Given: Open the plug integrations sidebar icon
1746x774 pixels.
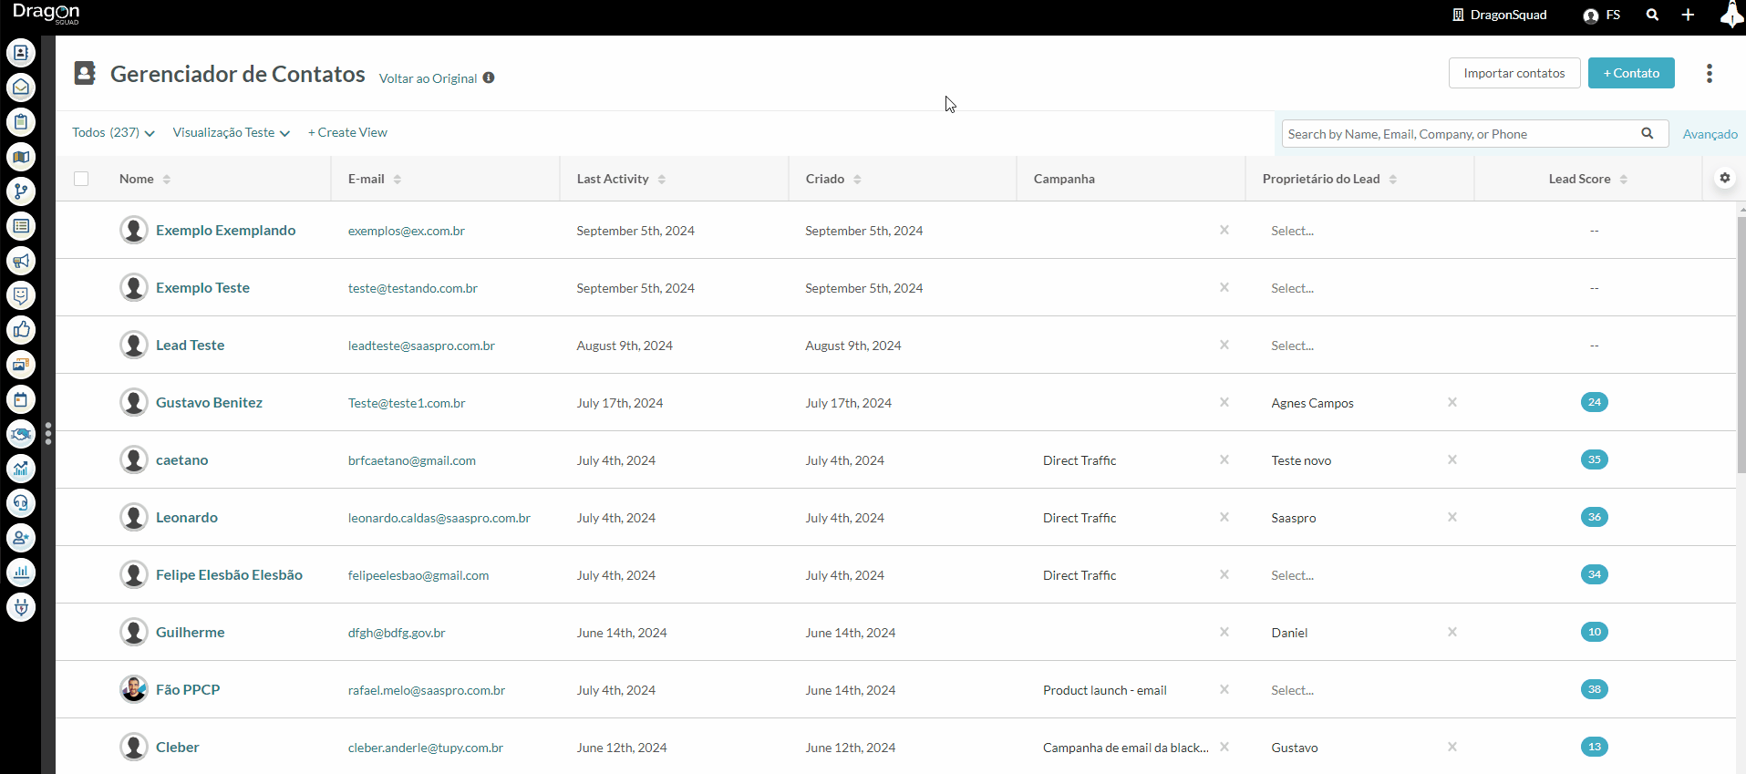Looking at the screenshot, I should (21, 607).
